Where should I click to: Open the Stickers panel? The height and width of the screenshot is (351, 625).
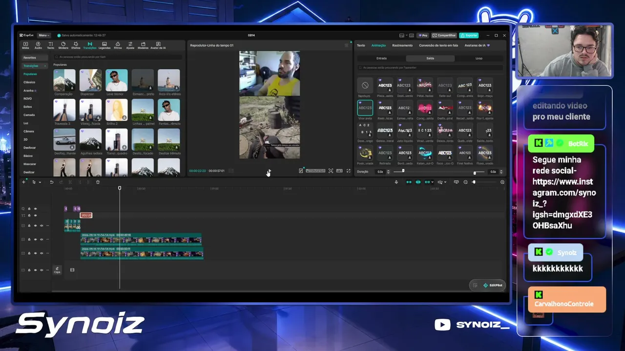[63, 45]
